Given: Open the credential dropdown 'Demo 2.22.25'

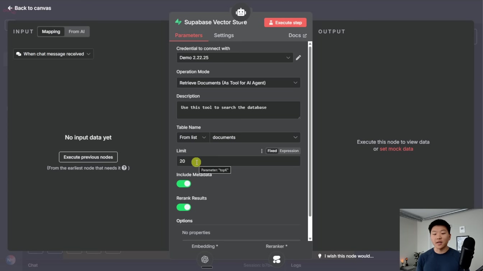Looking at the screenshot, I should click(x=235, y=58).
